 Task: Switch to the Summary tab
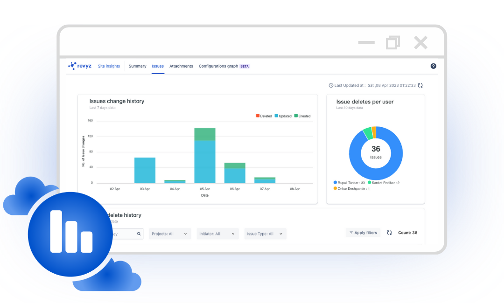click(137, 66)
